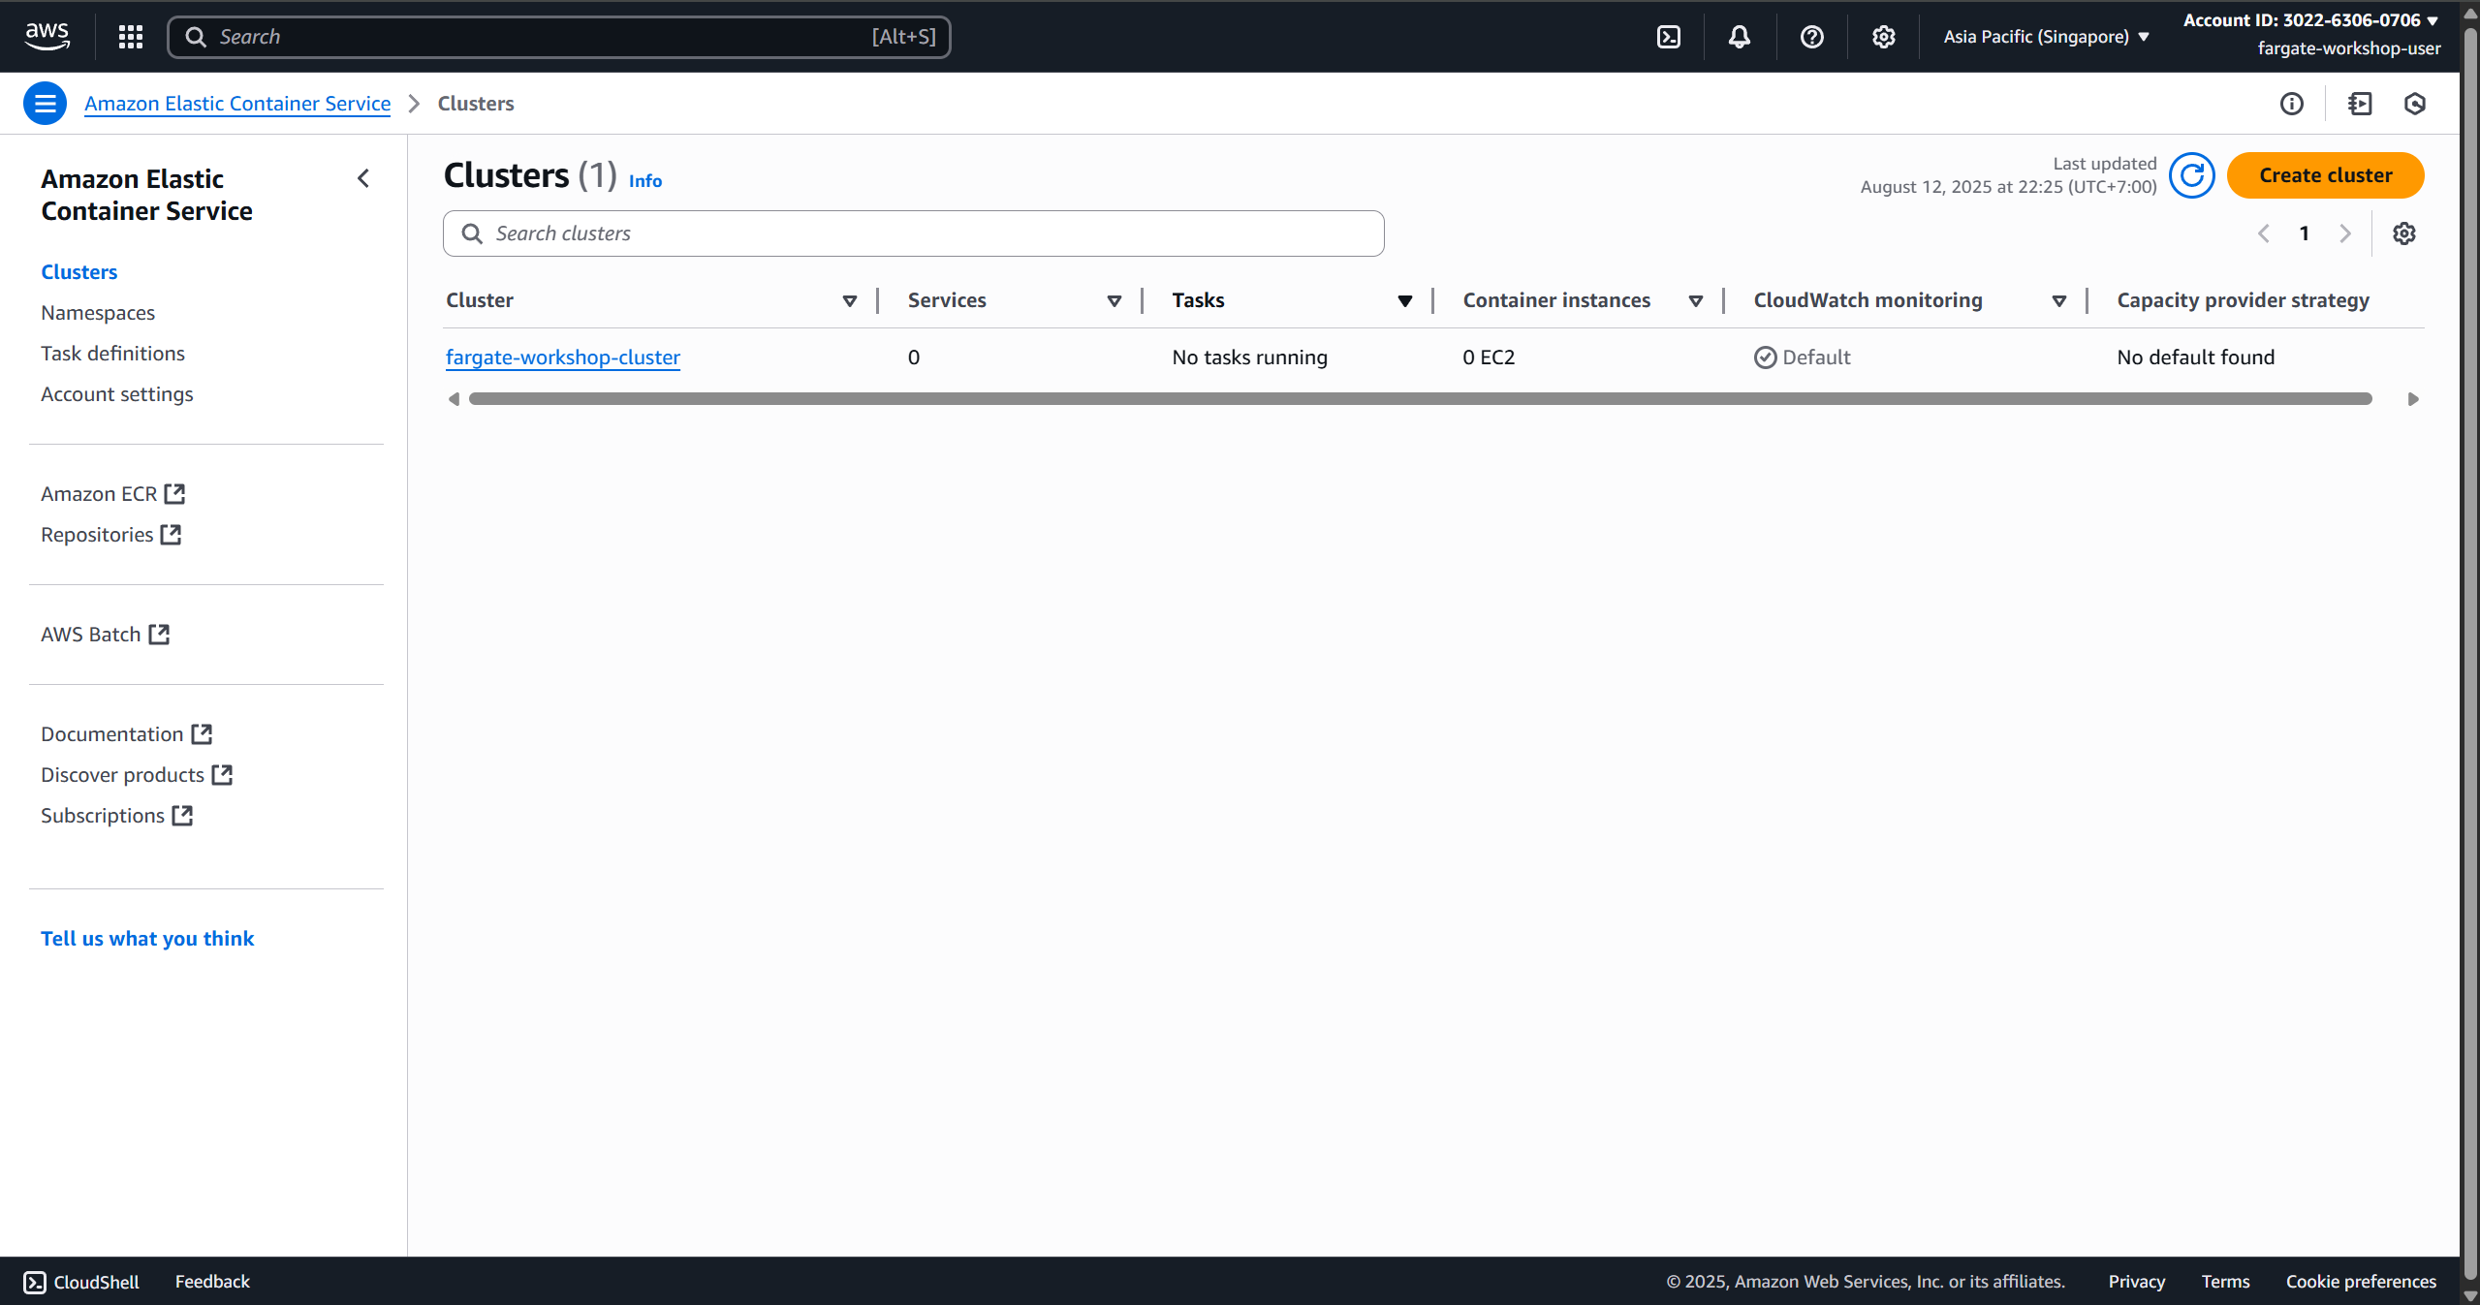Open the fargate-workshop-cluster link
Image resolution: width=2480 pixels, height=1305 pixels.
[563, 357]
